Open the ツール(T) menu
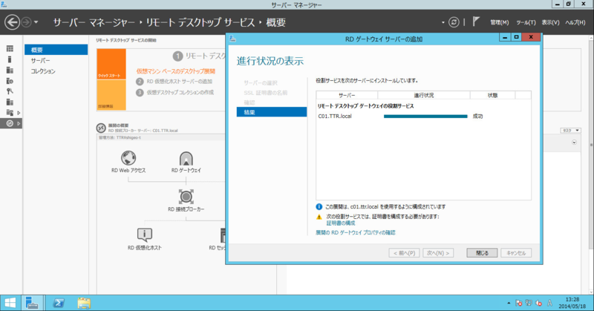 (x=526, y=22)
